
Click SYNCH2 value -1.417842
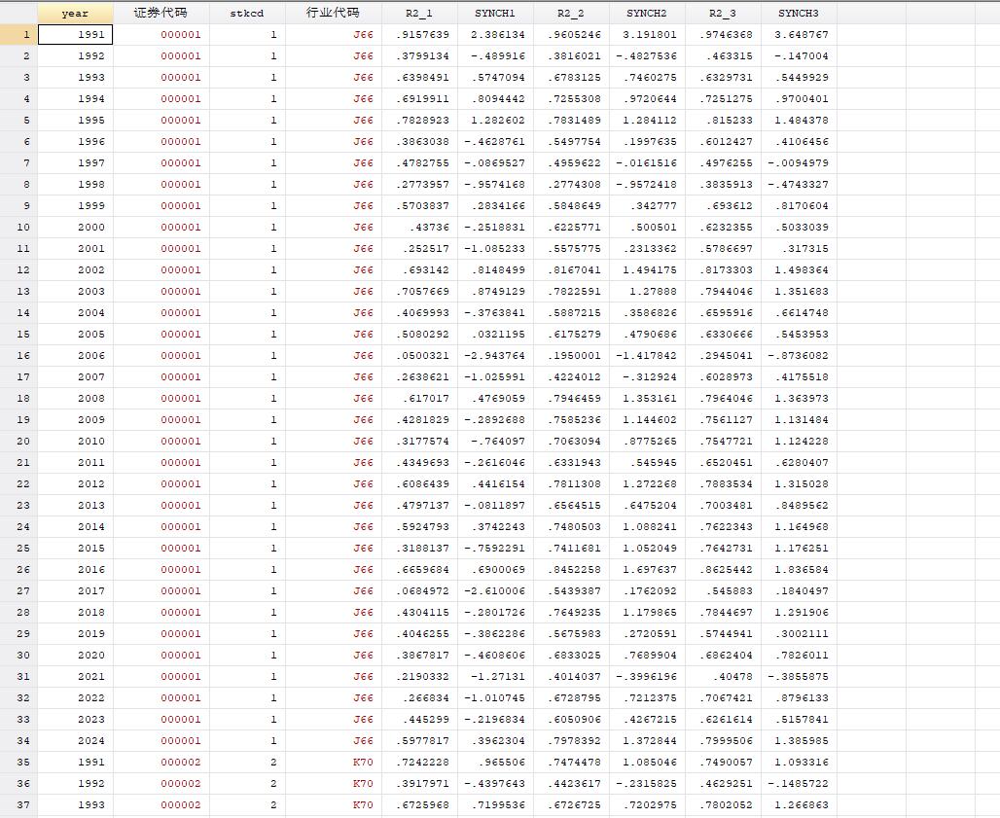coord(647,356)
